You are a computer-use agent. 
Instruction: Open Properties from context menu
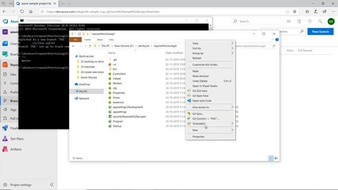point(210,137)
